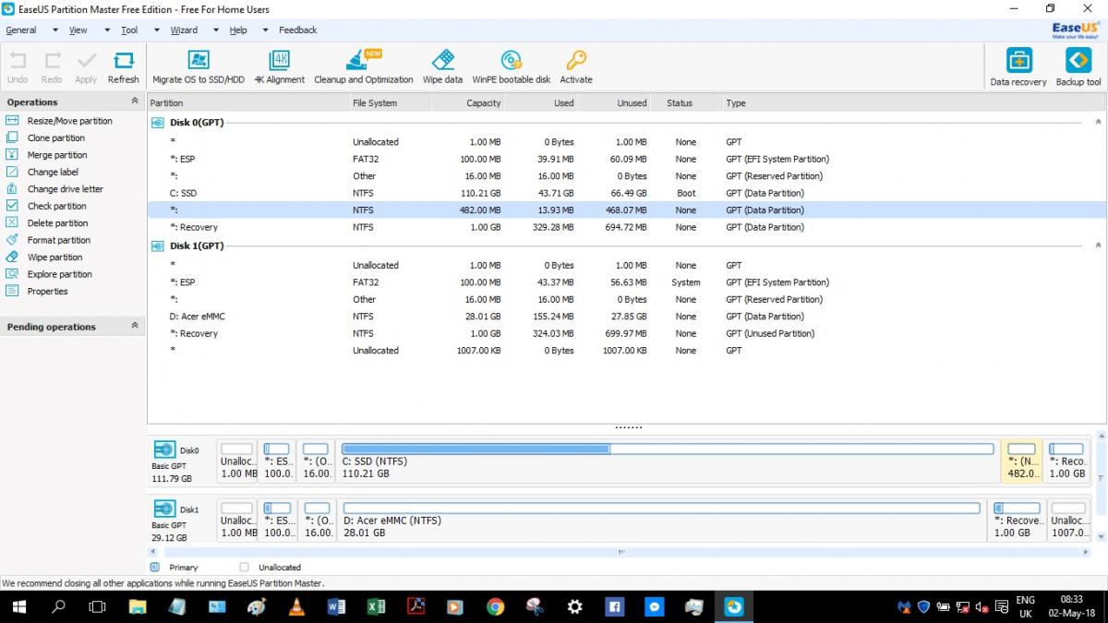This screenshot has height=623, width=1108.
Task: Open the Tool menu
Action: pos(129,30)
